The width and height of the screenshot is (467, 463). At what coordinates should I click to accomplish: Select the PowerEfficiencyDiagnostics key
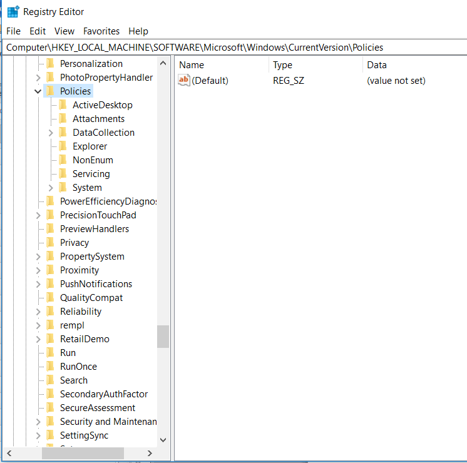(108, 201)
